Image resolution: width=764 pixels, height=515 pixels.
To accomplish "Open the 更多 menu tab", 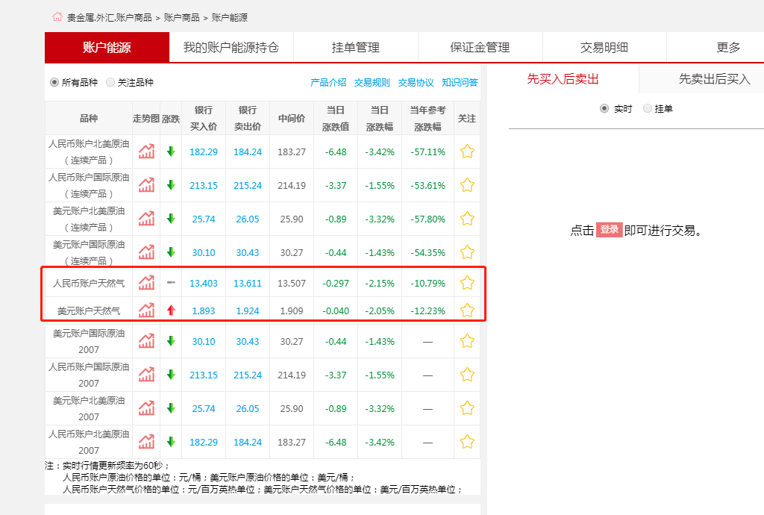I will [x=728, y=48].
